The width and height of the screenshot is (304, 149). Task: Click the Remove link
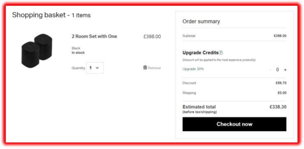point(154,68)
